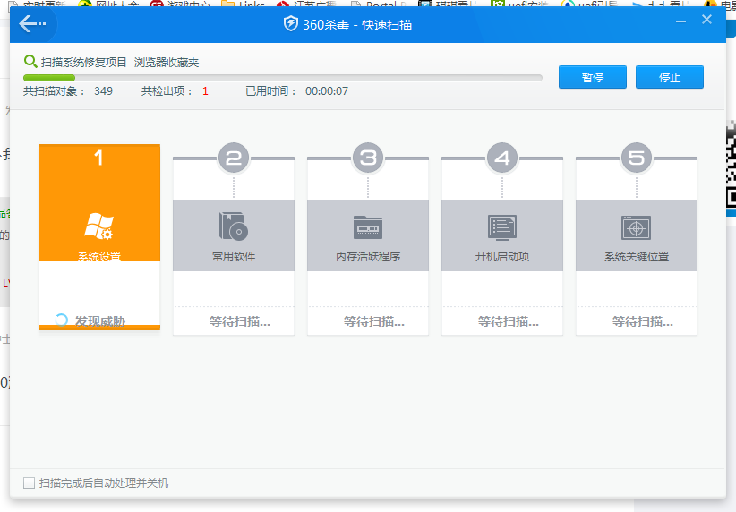
Task: Click the 系统关键位置 label
Action: click(x=637, y=256)
